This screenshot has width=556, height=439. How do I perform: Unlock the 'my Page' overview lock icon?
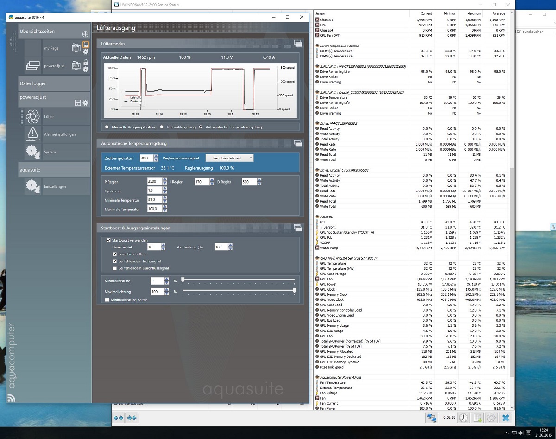85,45
